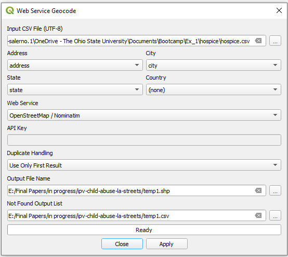This screenshot has height=257, width=288.
Task: Open Duplicate Handling dropdown
Action: point(144,165)
